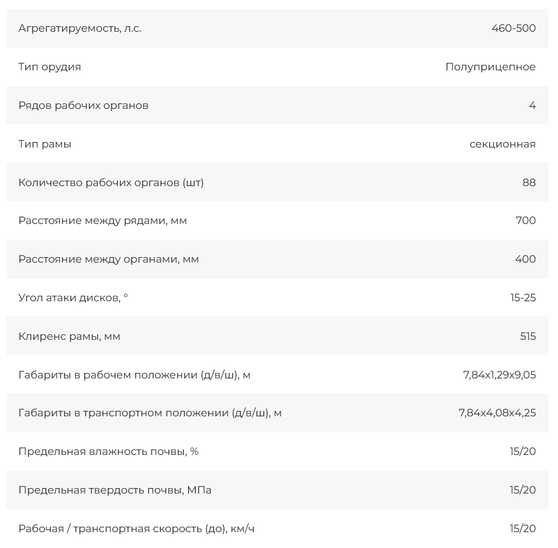Select the working dimensions value 7,84х1,29х9,05
The height and width of the screenshot is (548, 558).
(499, 375)
